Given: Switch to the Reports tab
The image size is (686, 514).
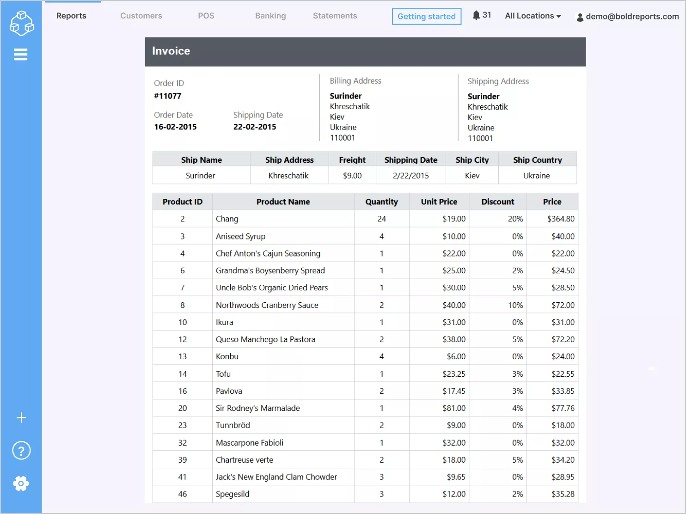Looking at the screenshot, I should (71, 16).
